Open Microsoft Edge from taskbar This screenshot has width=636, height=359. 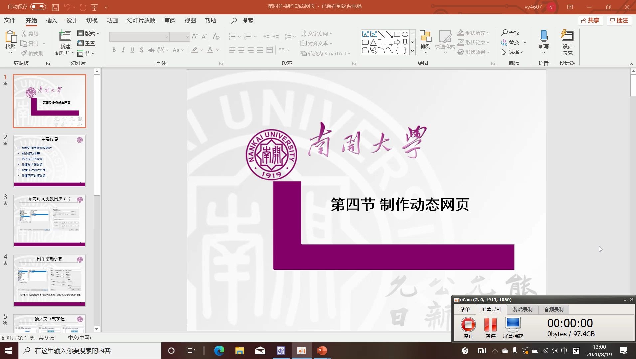pyautogui.click(x=219, y=351)
